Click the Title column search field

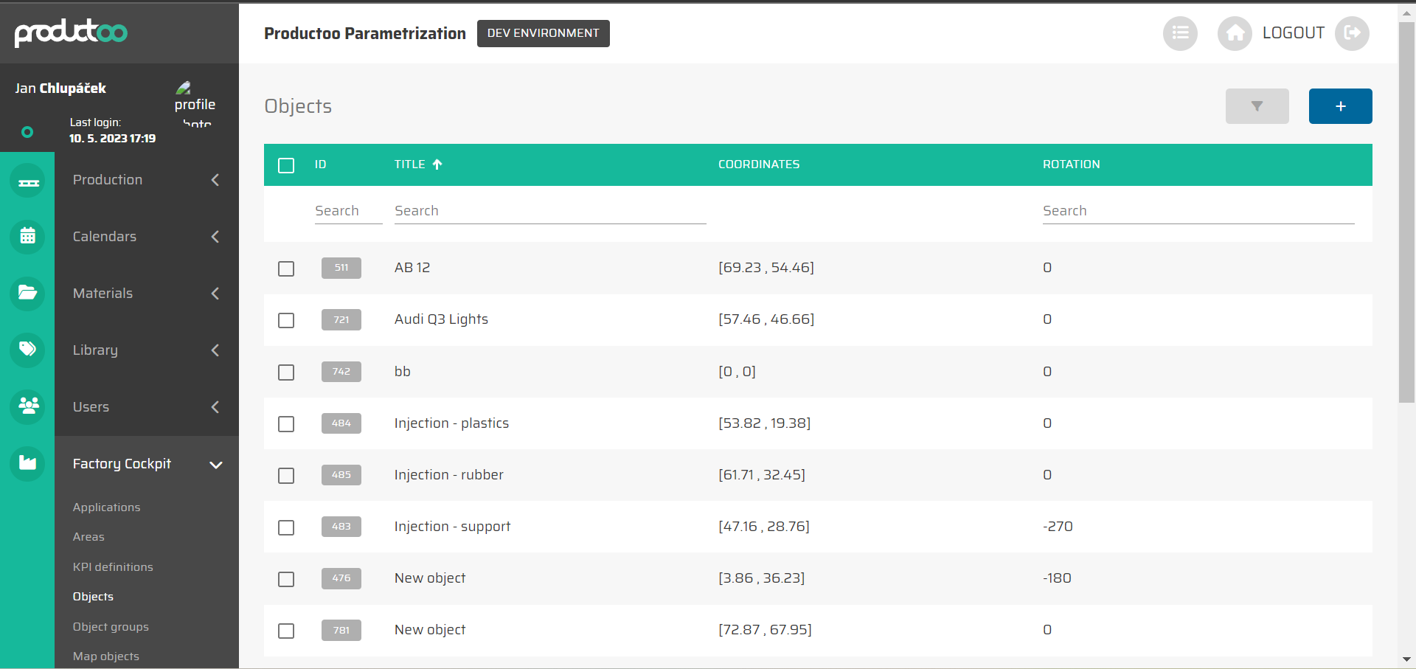pyautogui.click(x=549, y=211)
